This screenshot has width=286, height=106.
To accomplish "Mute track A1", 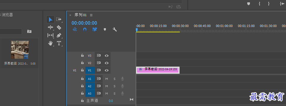I will click(x=107, y=79).
